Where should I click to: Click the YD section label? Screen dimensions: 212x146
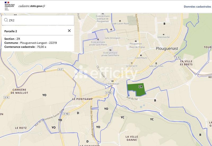click(60, 120)
